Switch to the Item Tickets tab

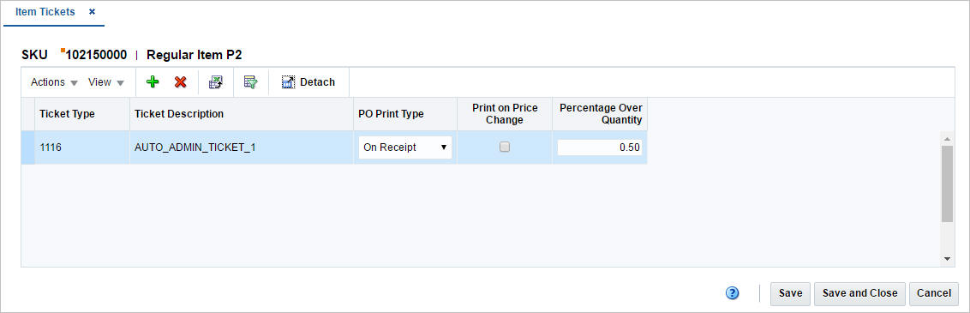(x=45, y=12)
